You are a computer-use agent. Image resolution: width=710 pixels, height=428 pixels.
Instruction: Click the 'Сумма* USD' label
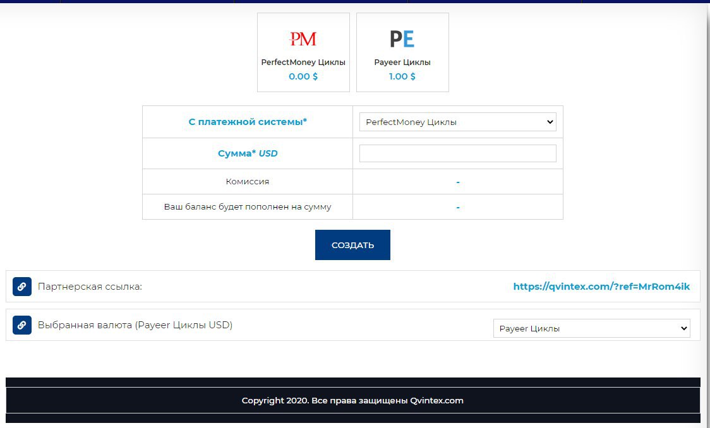pyautogui.click(x=247, y=153)
